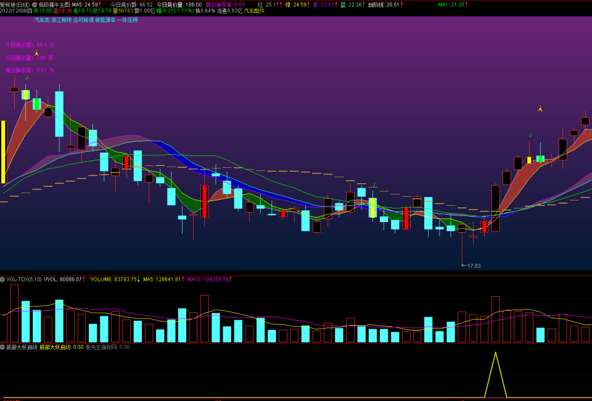Click the orange figure marker above the first candles
This screenshot has height=401, width=592.
pyautogui.click(x=36, y=53)
